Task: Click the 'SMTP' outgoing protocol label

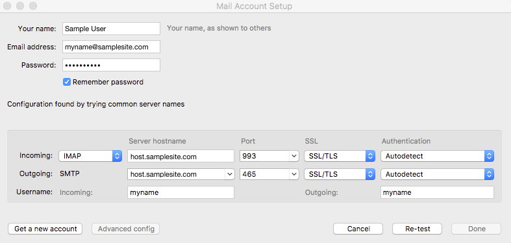Action: (x=69, y=174)
